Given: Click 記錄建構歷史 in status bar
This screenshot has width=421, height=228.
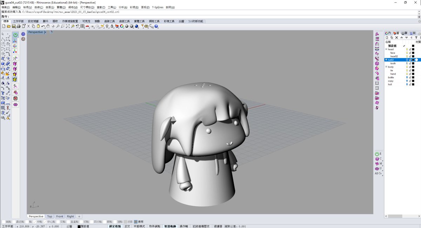Looking at the screenshot, I should click(201, 226).
